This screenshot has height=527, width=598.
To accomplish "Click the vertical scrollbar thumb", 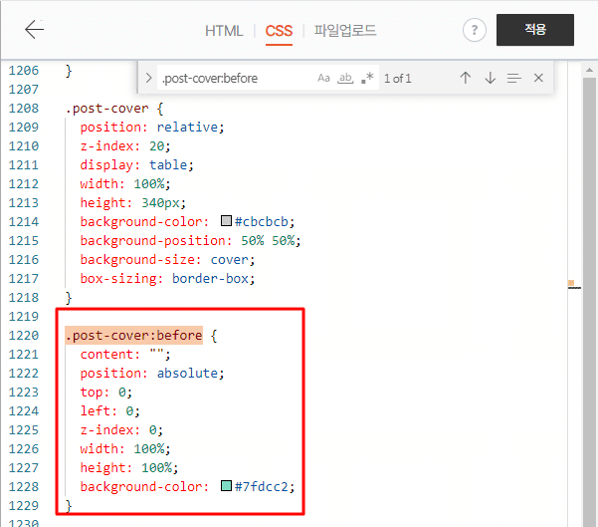I will click(x=590, y=302).
